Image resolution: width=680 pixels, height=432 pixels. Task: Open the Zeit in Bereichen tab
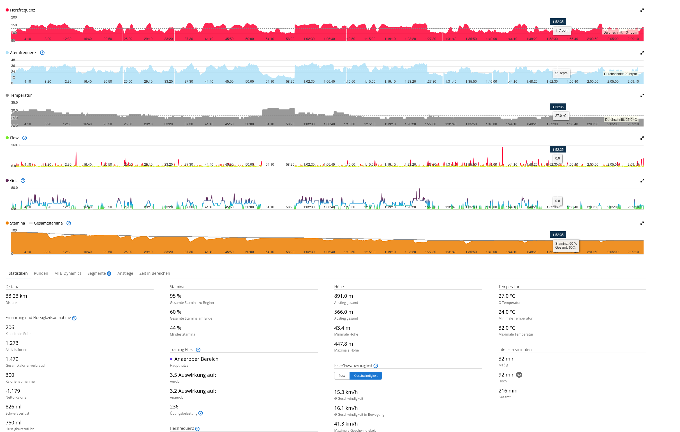(x=154, y=273)
